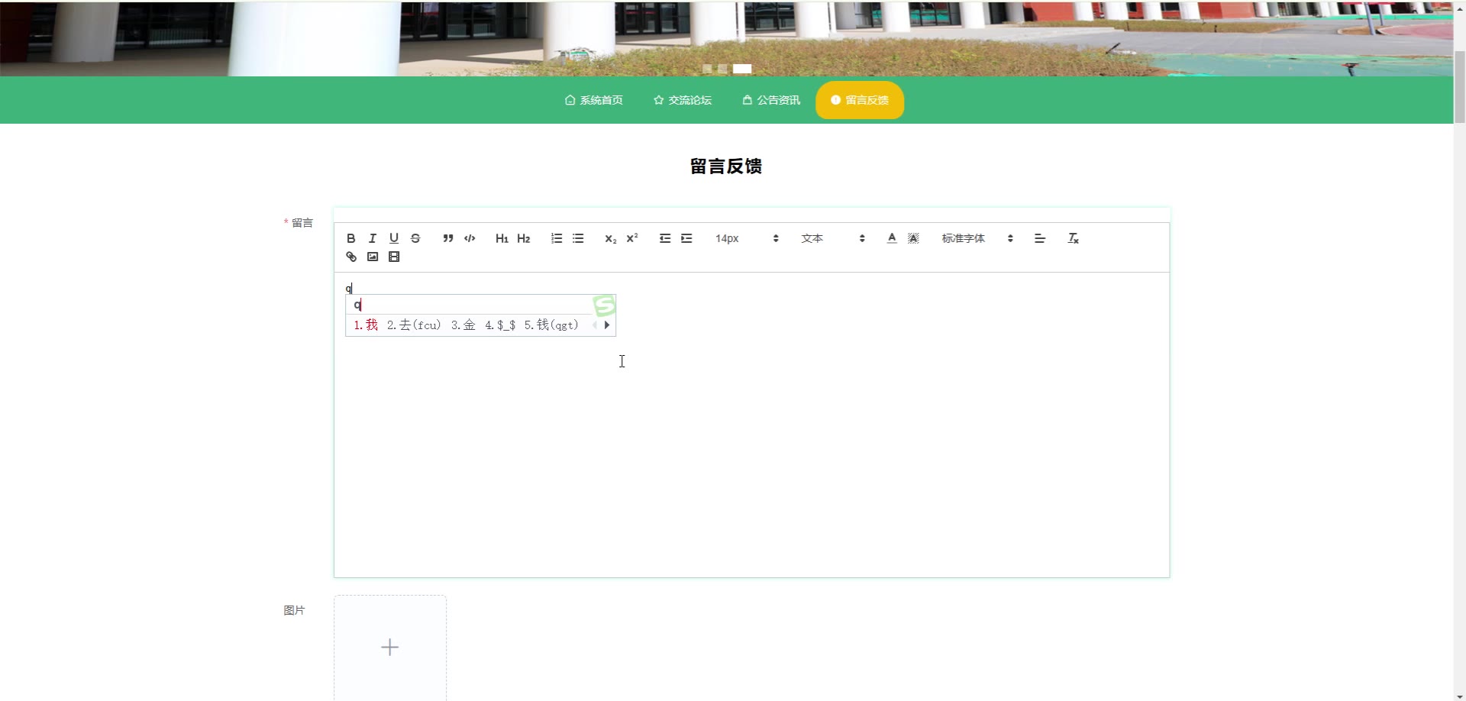Screen dimensions: 1466x701
Task: Open 公告资讯 page
Action: coord(770,100)
